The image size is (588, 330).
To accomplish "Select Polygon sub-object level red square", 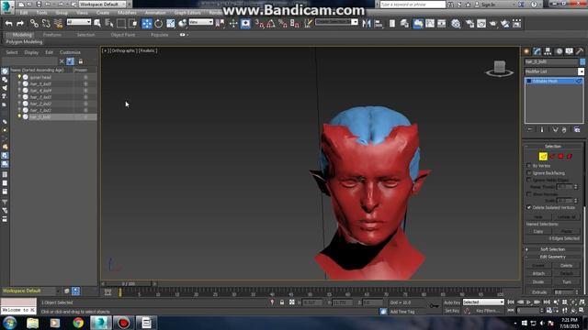I will pos(560,157).
